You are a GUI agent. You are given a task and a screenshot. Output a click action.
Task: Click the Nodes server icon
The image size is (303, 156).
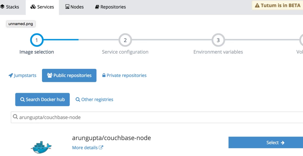(67, 7)
